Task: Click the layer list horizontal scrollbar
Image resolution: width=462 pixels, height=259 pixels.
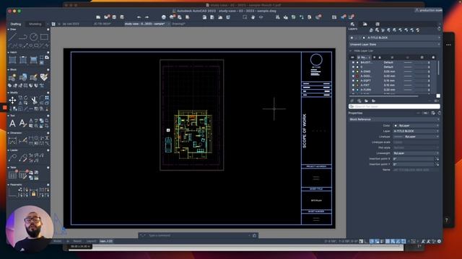Action: coord(384,96)
